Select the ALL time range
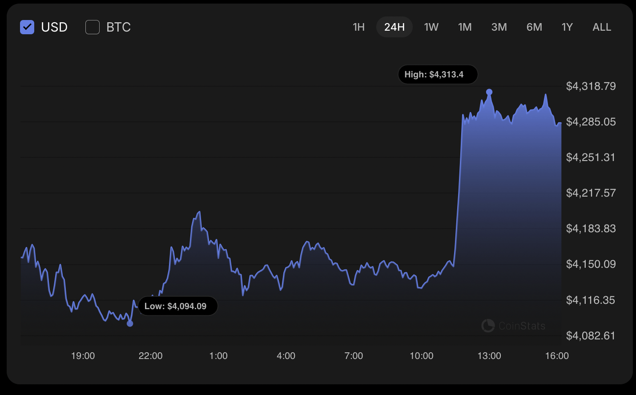The height and width of the screenshot is (395, 636). tap(602, 27)
